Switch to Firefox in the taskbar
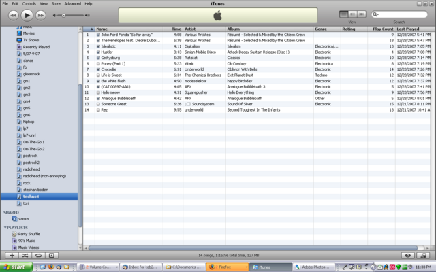The image size is (436, 272). (227, 267)
